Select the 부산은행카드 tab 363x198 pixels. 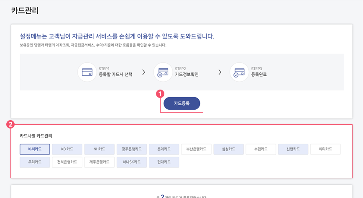pos(196,149)
